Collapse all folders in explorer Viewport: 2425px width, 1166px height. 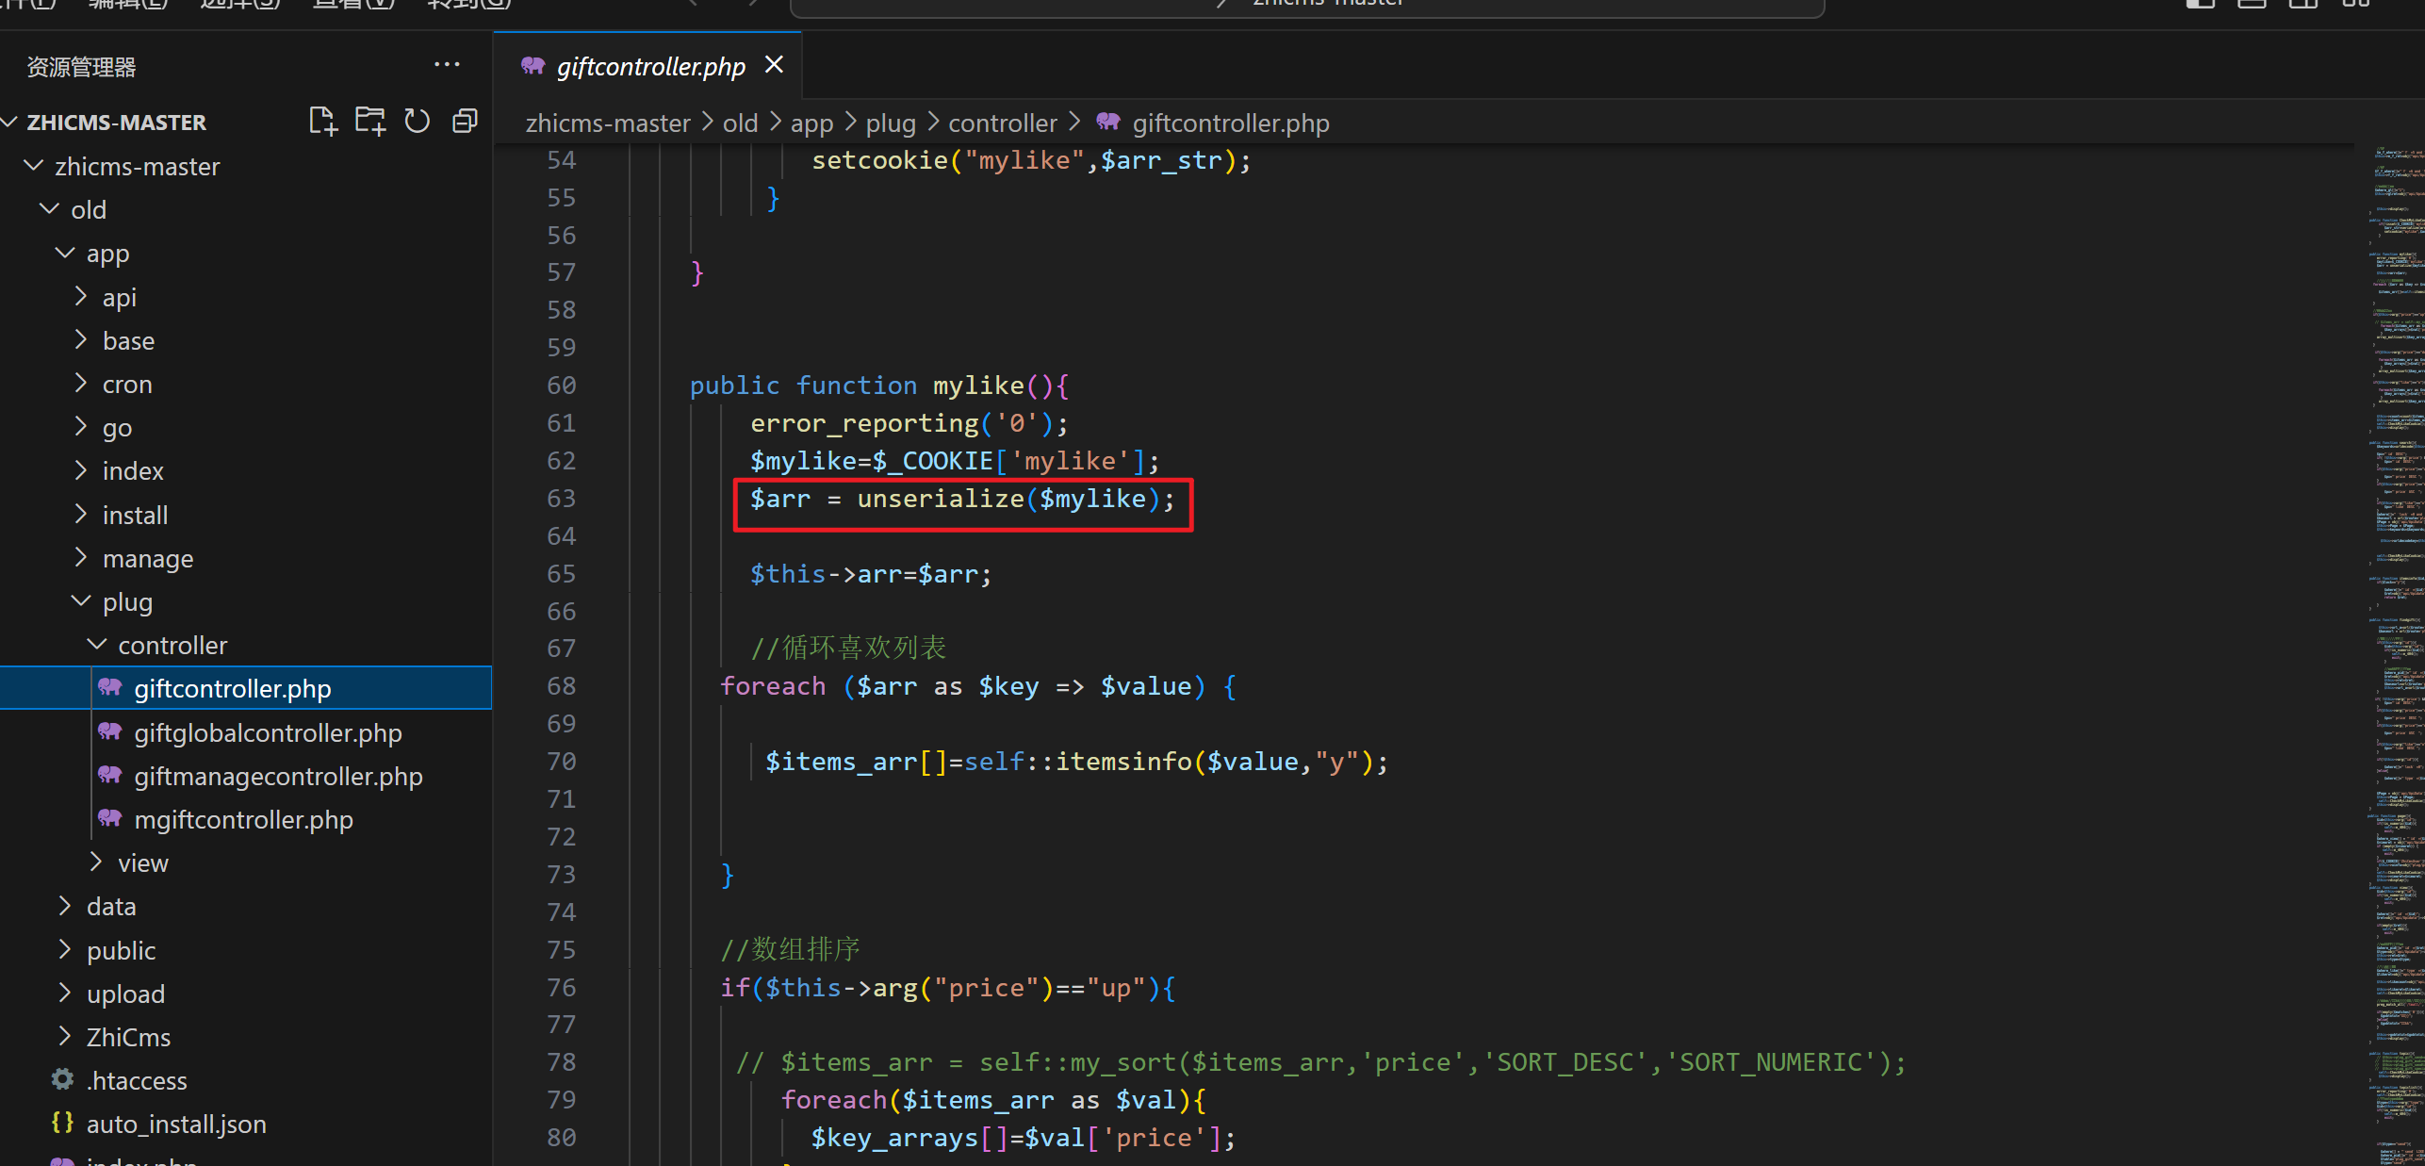(x=465, y=122)
